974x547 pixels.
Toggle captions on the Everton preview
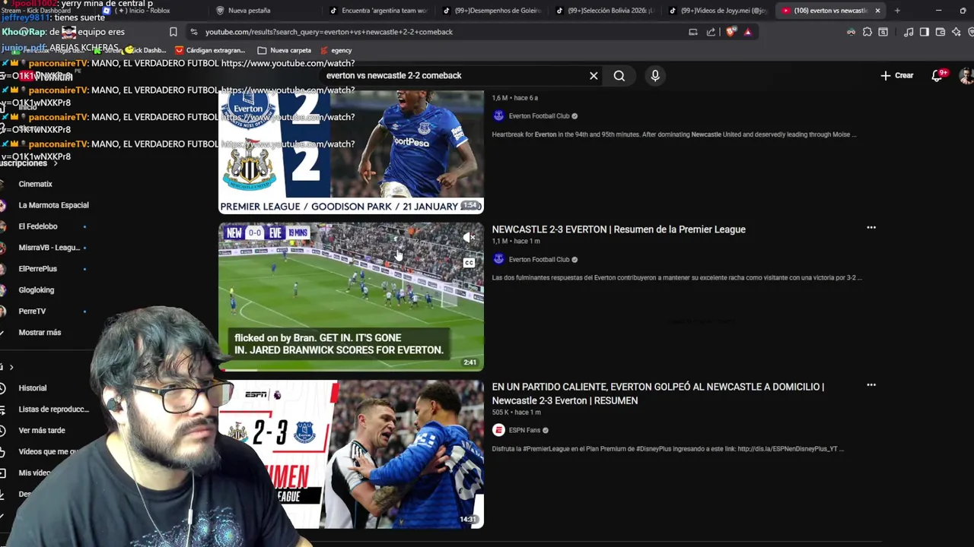(x=469, y=263)
